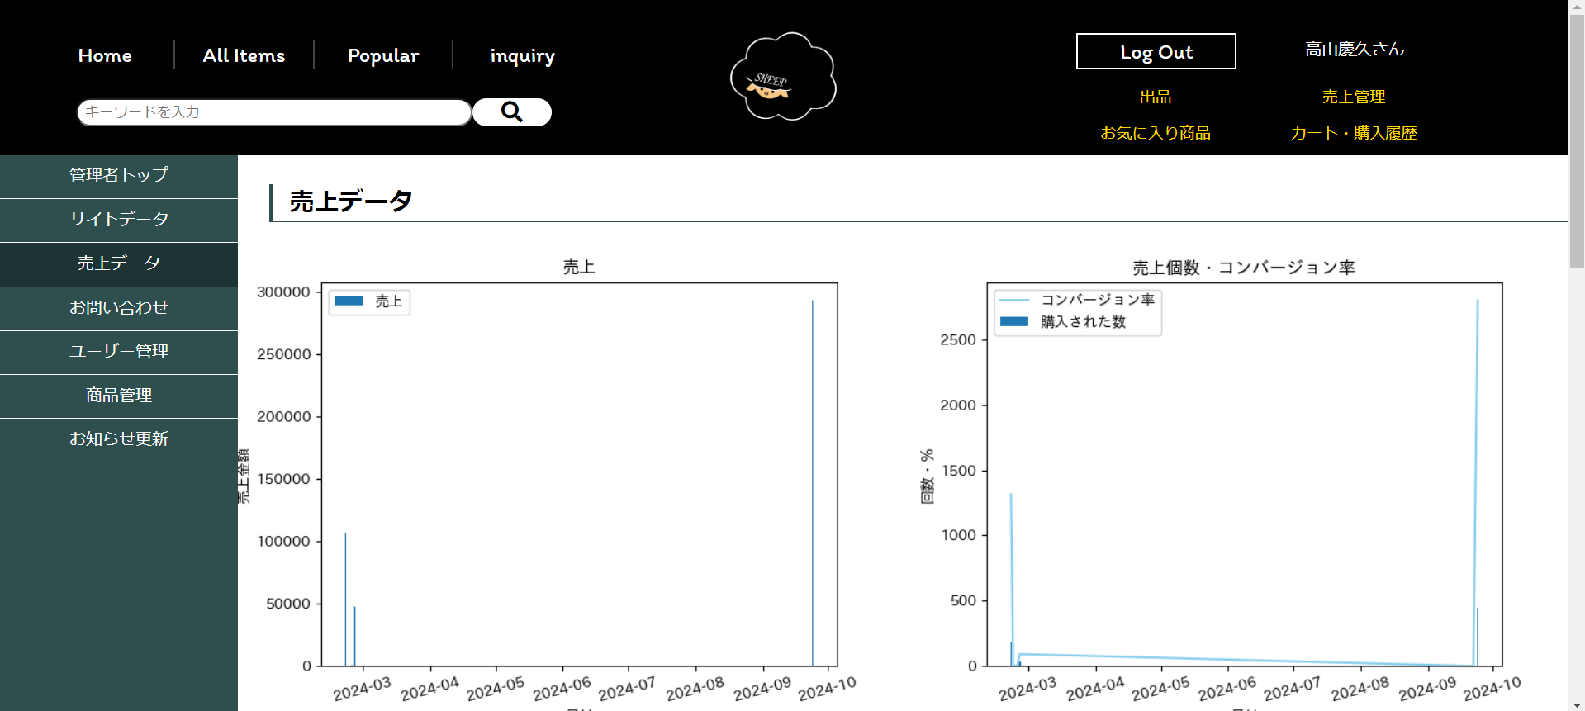Focus the キーワードを入力 search field
Image resolution: width=1585 pixels, height=711 pixels.
tap(273, 112)
